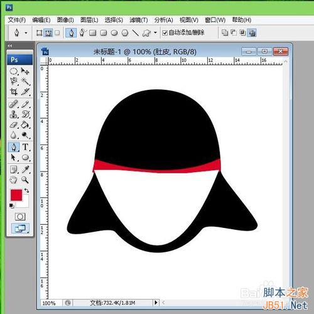Select the History Brush tool

(25, 114)
